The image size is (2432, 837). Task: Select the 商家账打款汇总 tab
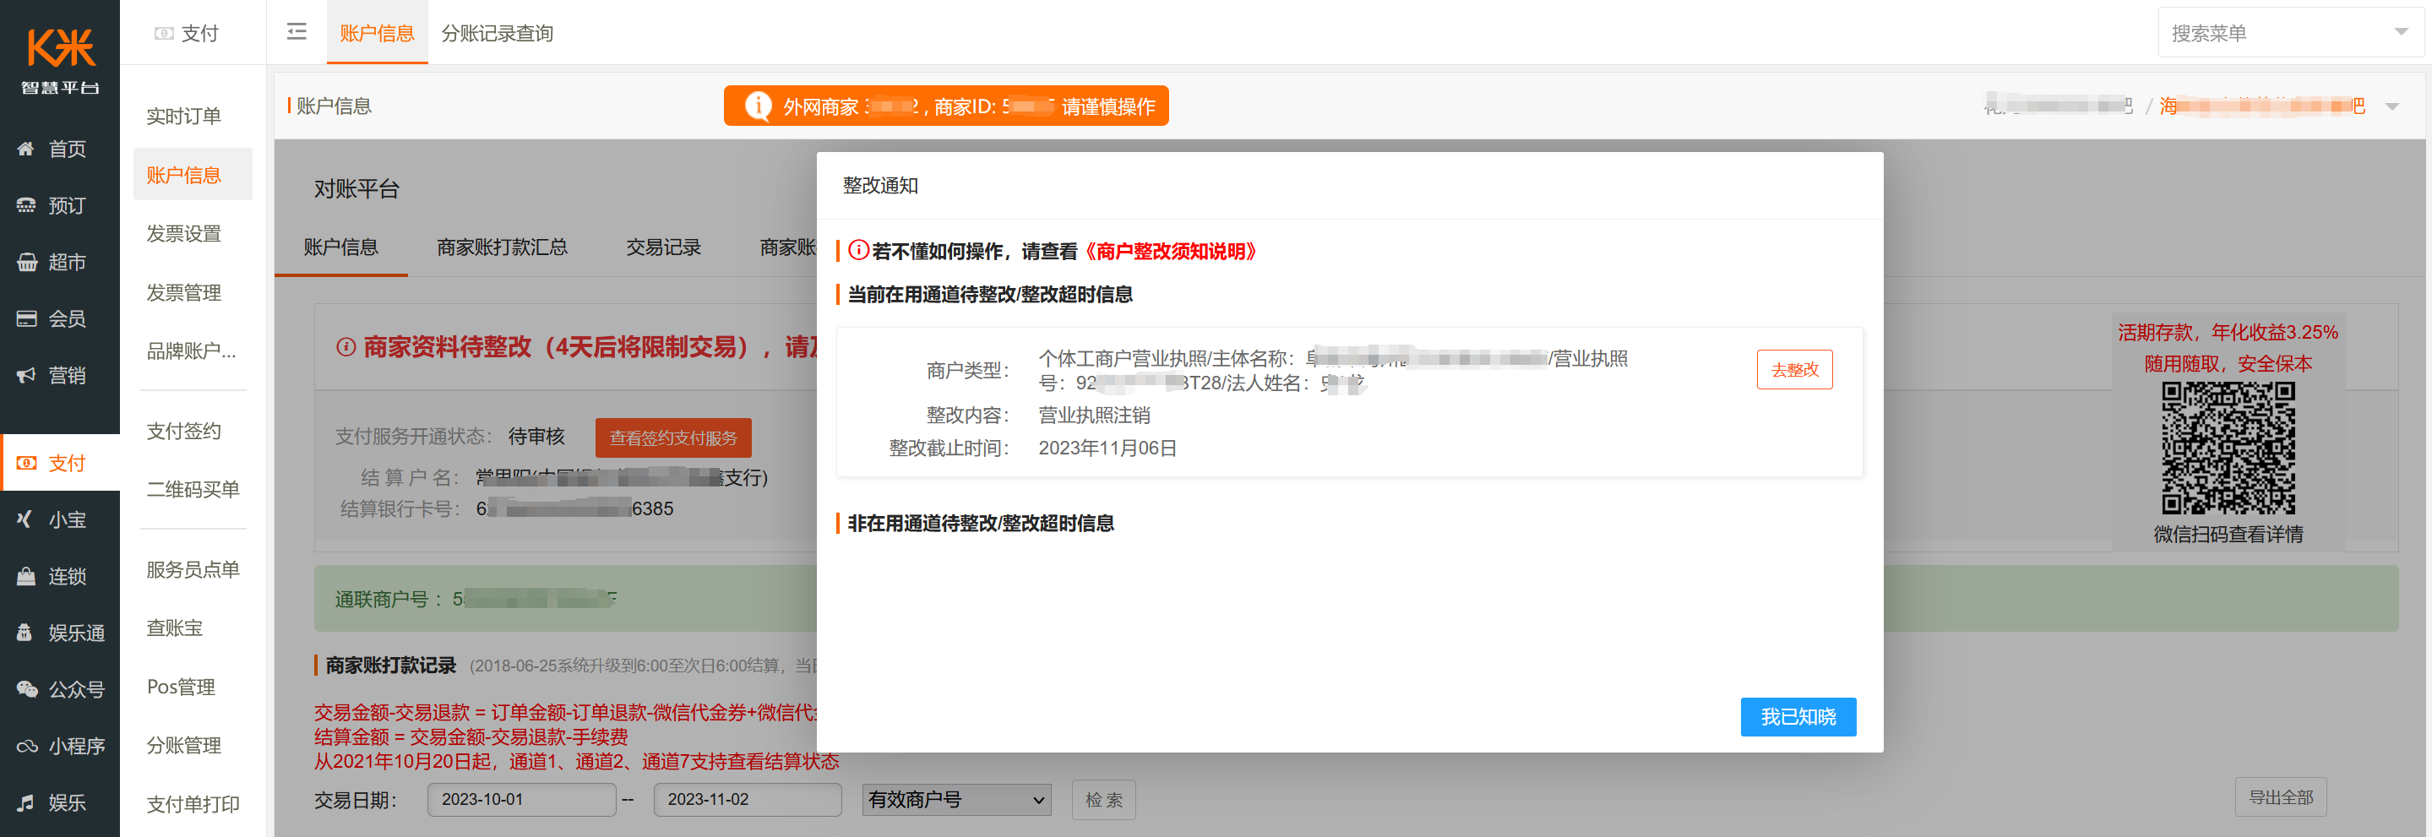click(503, 247)
